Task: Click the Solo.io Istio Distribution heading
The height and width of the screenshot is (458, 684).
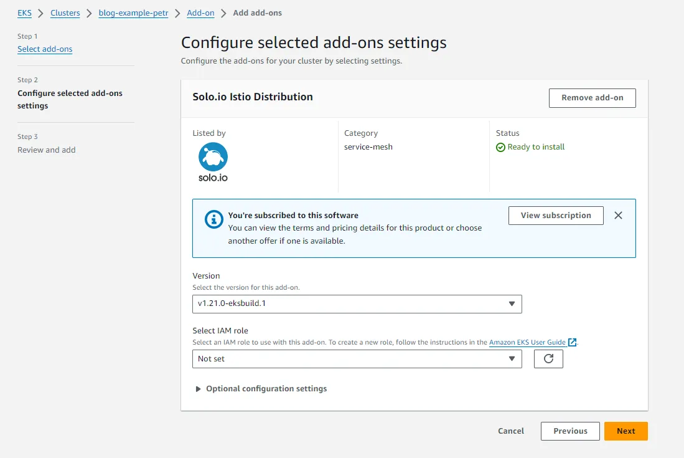Action: pos(253,97)
